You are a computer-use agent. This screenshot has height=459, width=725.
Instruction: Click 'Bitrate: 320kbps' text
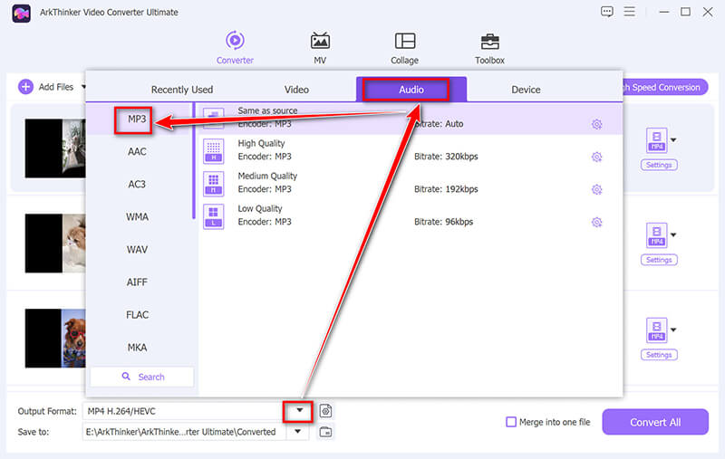pos(446,157)
